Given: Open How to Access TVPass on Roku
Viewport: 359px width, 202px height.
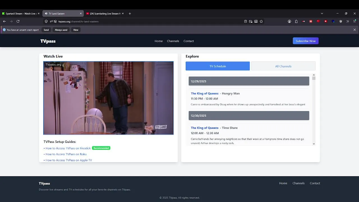Looking at the screenshot, I should [x=66, y=154].
